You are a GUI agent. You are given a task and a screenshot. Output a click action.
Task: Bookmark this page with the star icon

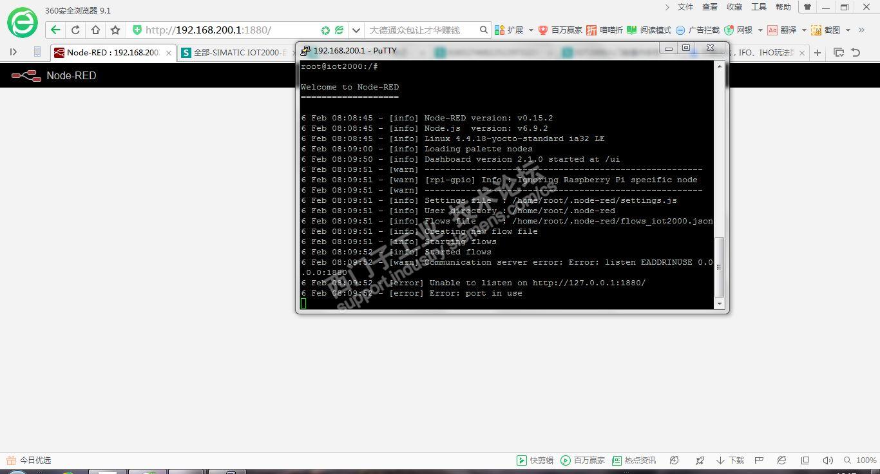(115, 30)
